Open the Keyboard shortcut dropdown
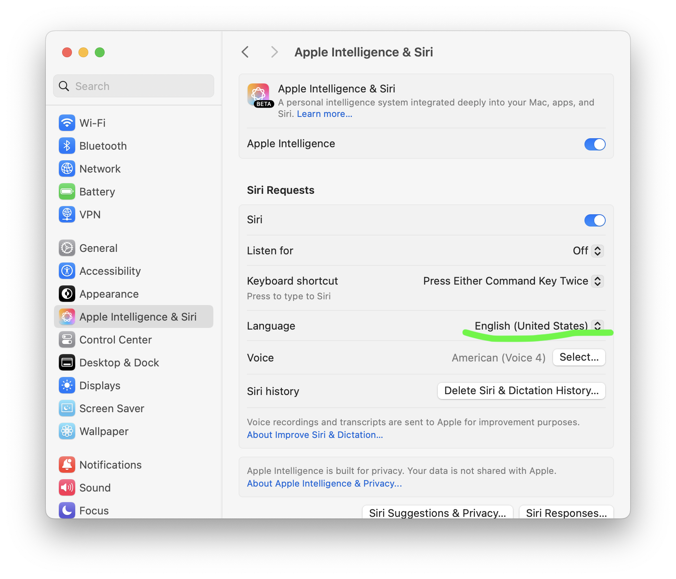The image size is (676, 579). click(513, 281)
